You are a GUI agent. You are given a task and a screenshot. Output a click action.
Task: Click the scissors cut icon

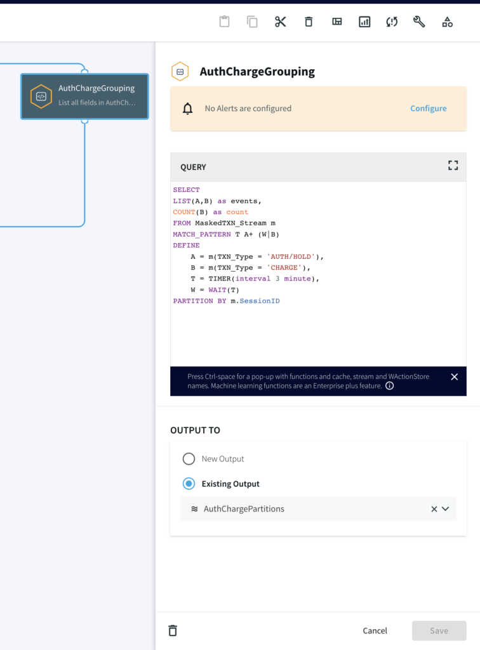pos(281,22)
